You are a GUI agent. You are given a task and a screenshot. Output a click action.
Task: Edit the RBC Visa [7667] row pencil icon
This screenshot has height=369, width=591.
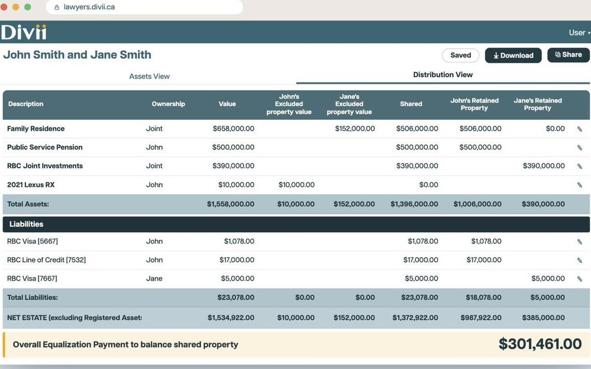(580, 278)
